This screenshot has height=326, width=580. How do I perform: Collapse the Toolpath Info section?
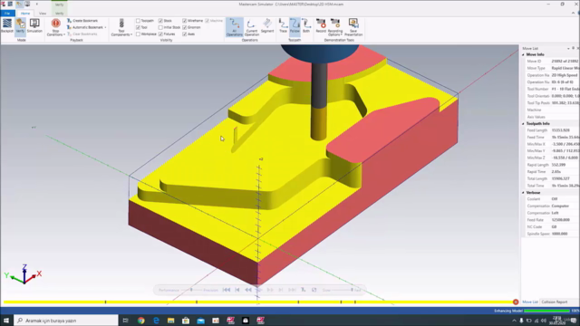click(524, 123)
